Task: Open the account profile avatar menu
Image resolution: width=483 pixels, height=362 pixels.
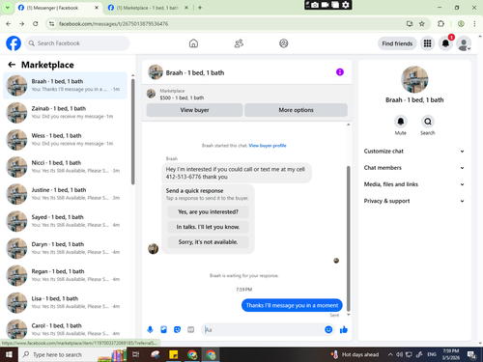Action: point(464,43)
